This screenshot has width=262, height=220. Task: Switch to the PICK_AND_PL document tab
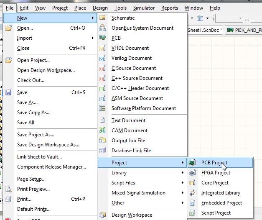[x=244, y=30]
